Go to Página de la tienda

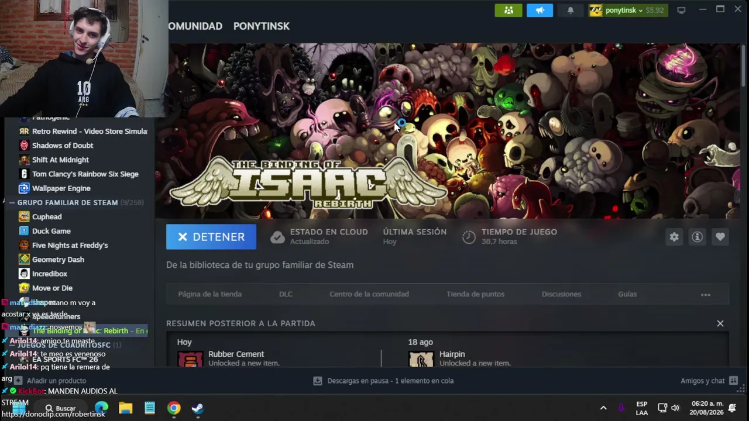tap(209, 294)
